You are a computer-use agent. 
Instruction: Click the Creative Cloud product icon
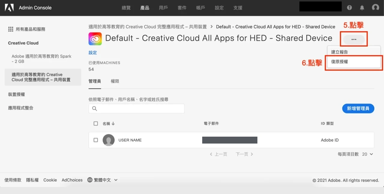[95, 39]
